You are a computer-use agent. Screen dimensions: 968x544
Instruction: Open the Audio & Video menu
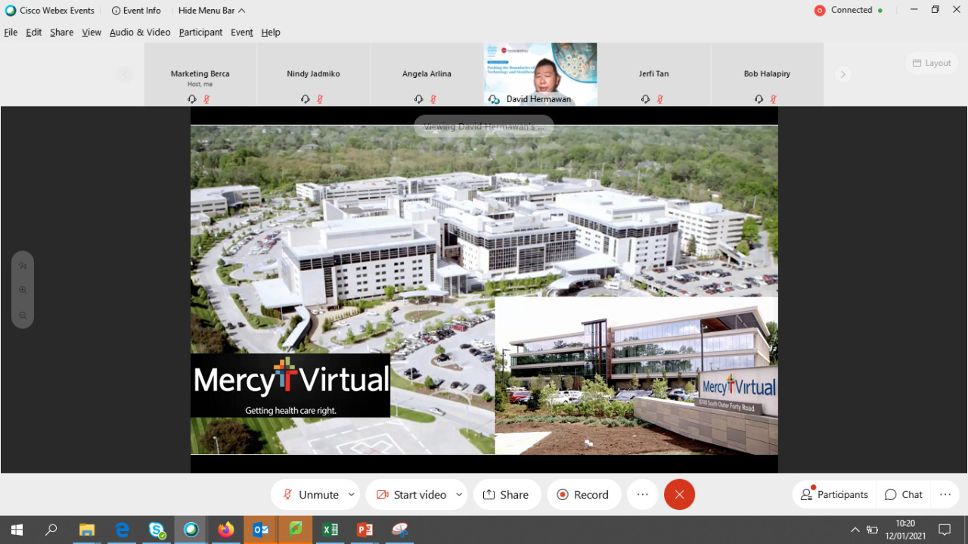pos(140,33)
